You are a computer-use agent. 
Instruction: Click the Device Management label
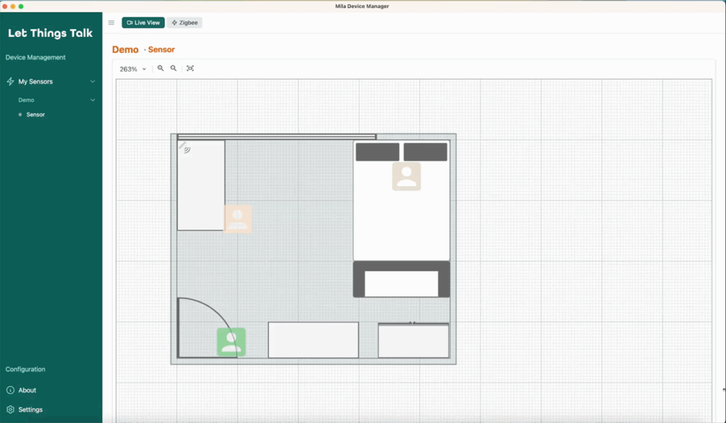coord(35,57)
